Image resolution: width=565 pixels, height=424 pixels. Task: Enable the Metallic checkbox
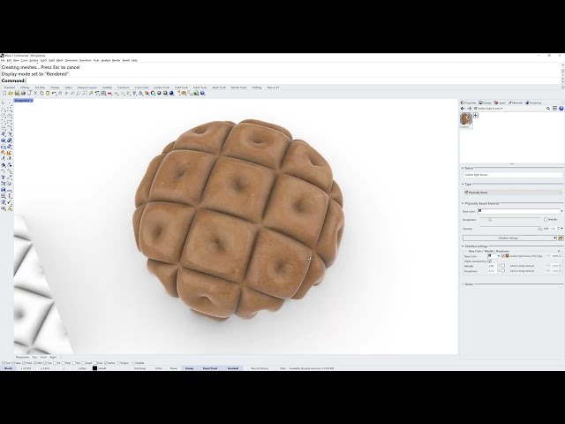546,219
